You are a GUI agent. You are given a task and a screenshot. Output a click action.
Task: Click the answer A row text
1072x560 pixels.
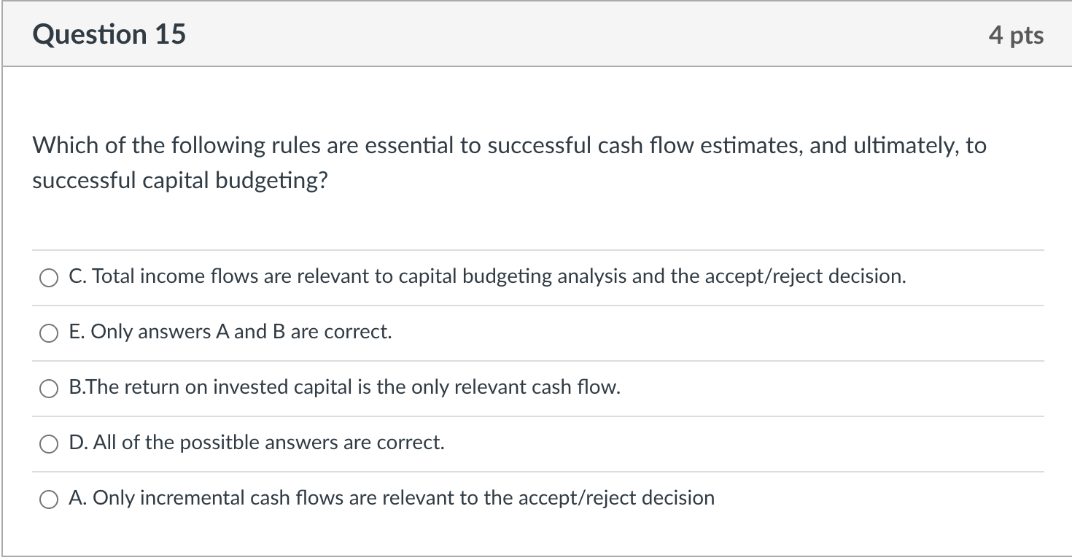(x=392, y=498)
